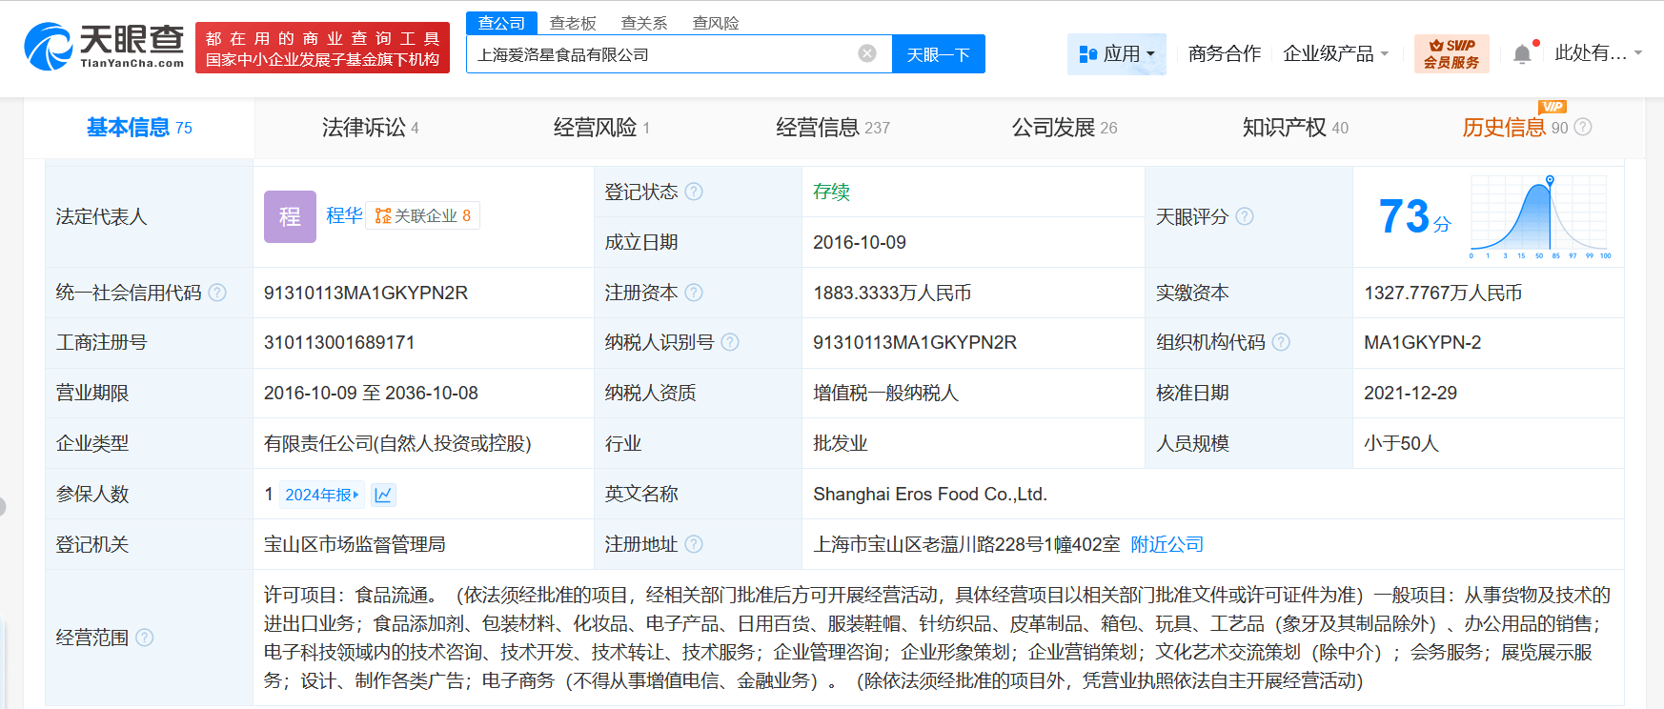Open the notification bell
Image resolution: width=1664 pixels, height=709 pixels.
[x=1523, y=53]
